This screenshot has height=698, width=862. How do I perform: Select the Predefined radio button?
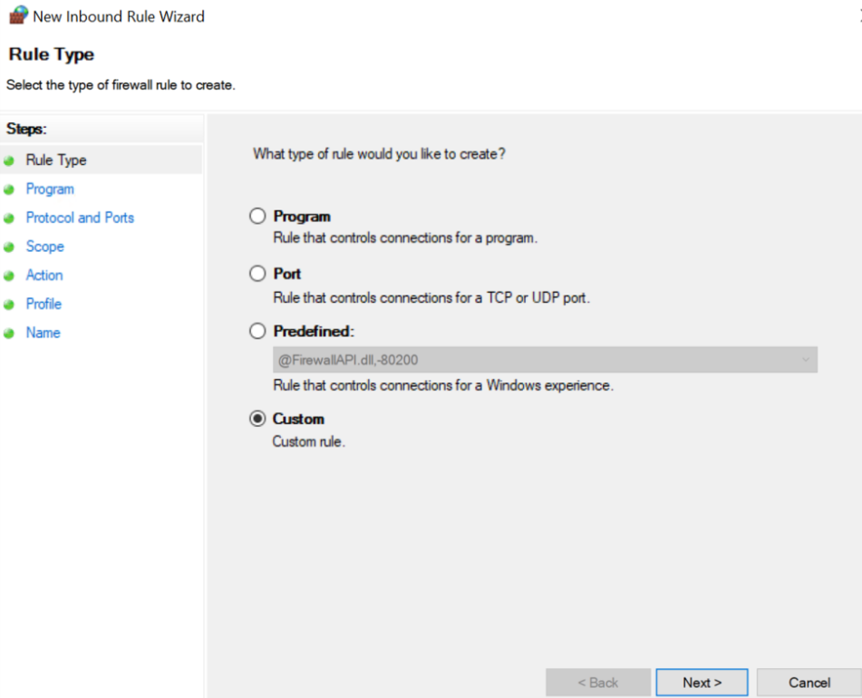pos(257,331)
